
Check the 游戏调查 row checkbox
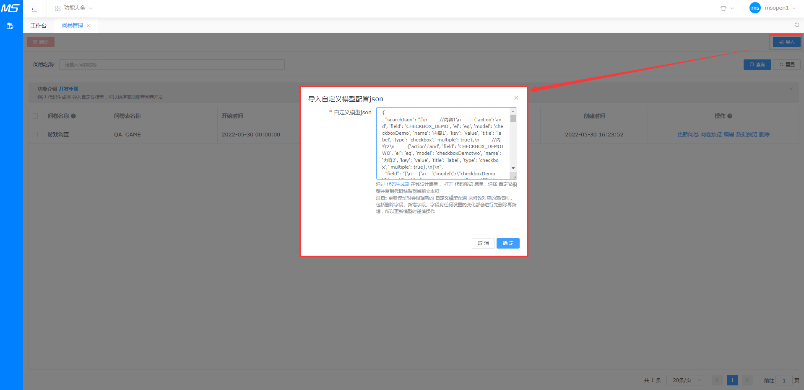[35, 135]
